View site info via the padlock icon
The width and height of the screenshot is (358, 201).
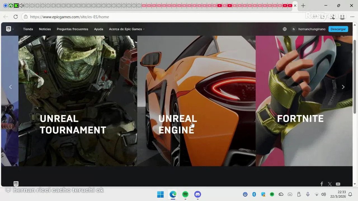[26, 17]
